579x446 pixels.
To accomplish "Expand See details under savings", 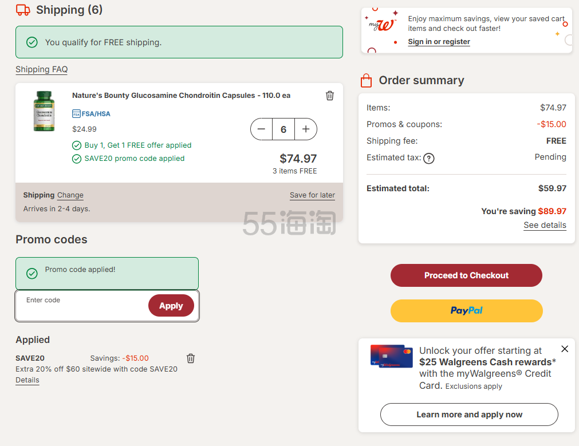I will coord(545,225).
